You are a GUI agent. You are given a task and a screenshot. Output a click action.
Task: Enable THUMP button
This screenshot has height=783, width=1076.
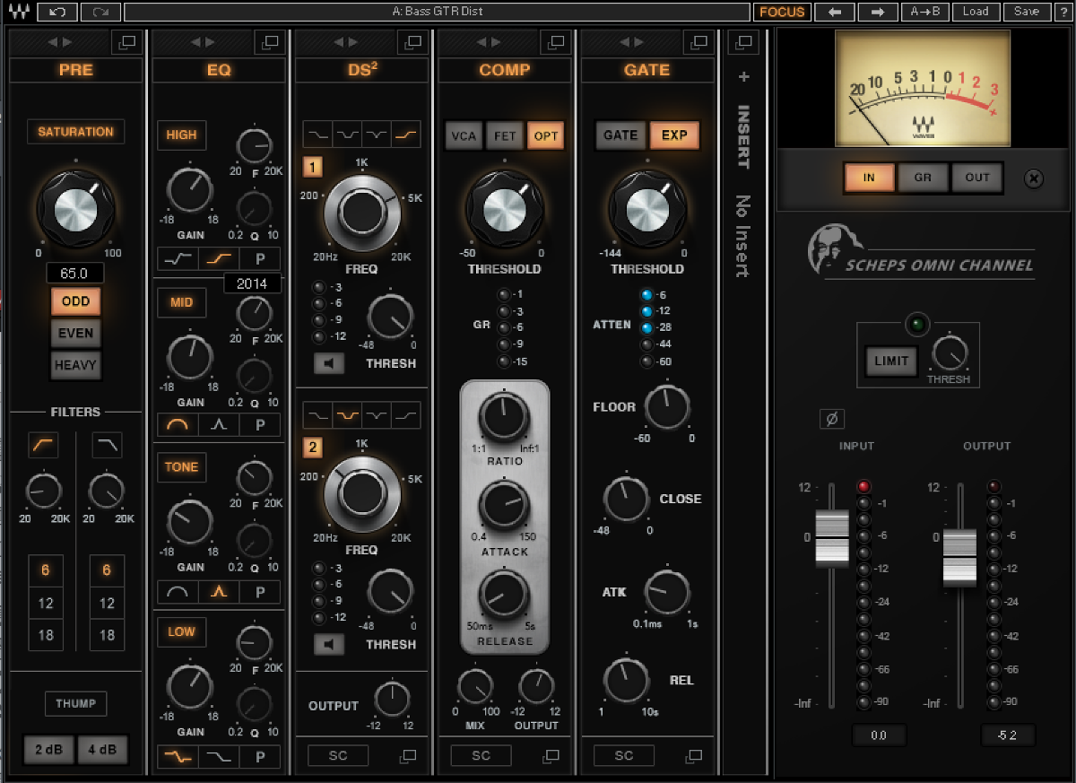coord(75,704)
